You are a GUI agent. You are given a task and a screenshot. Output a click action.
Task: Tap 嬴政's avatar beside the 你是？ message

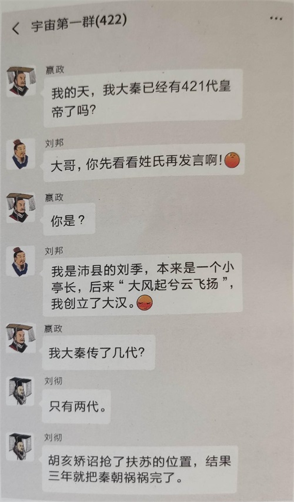(x=21, y=208)
